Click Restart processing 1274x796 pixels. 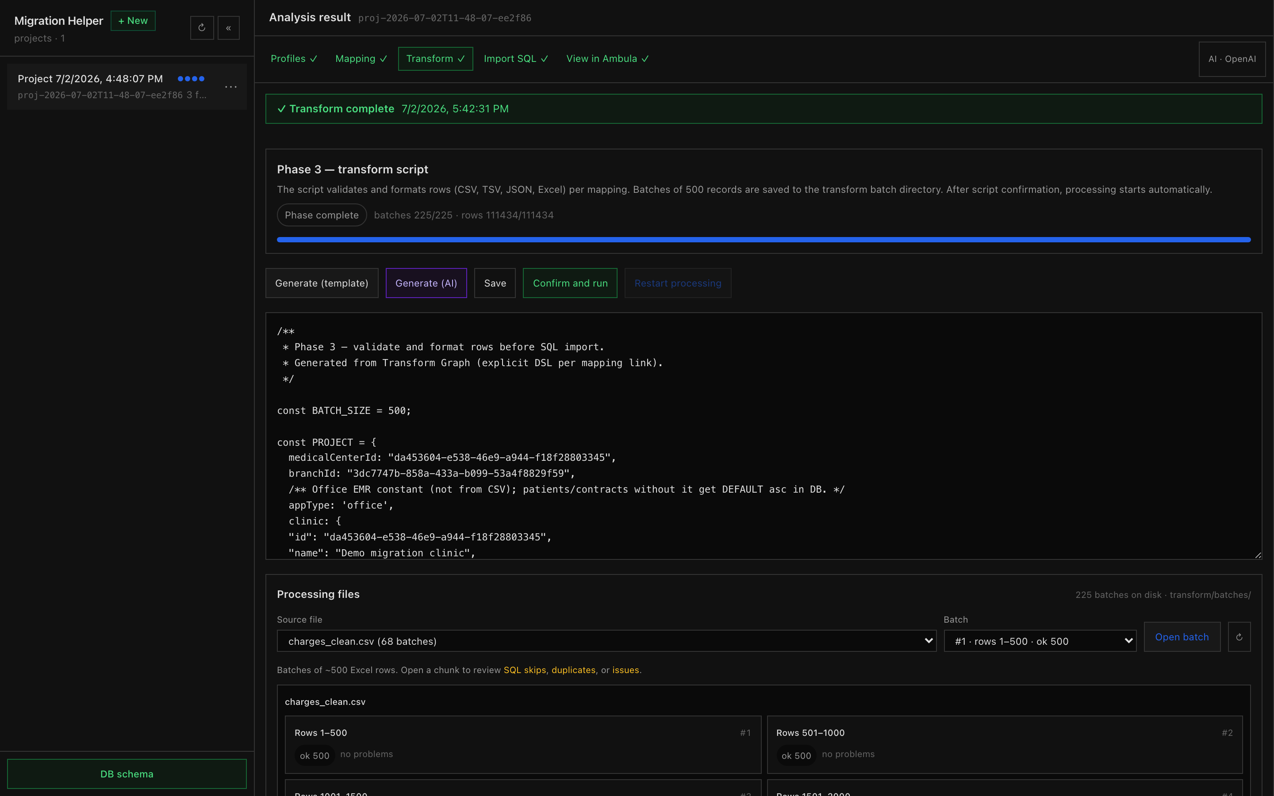[678, 283]
